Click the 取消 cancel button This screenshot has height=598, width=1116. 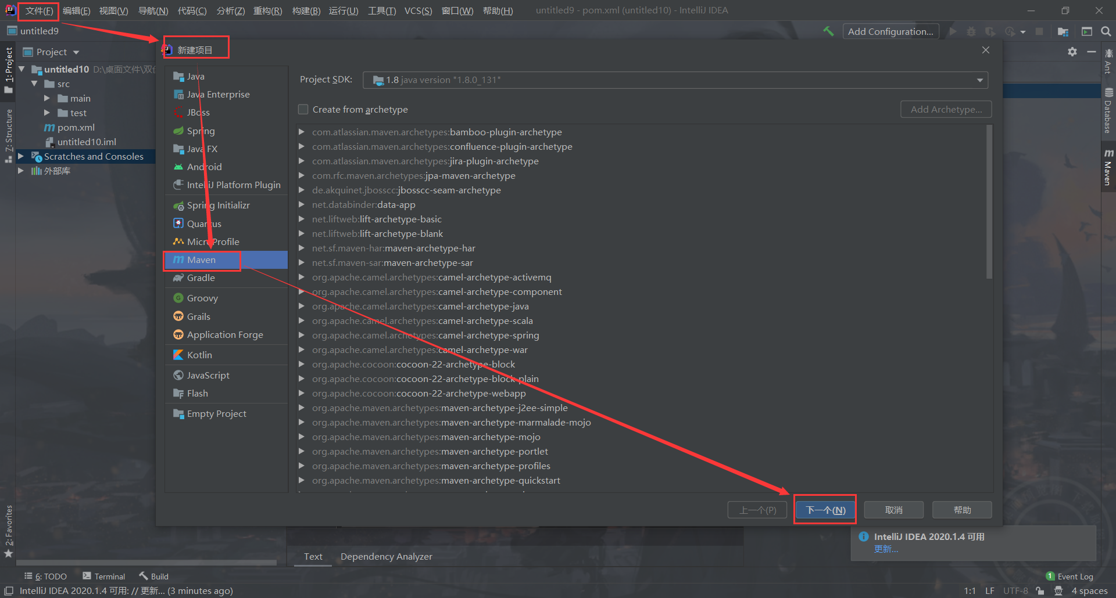pyautogui.click(x=894, y=510)
